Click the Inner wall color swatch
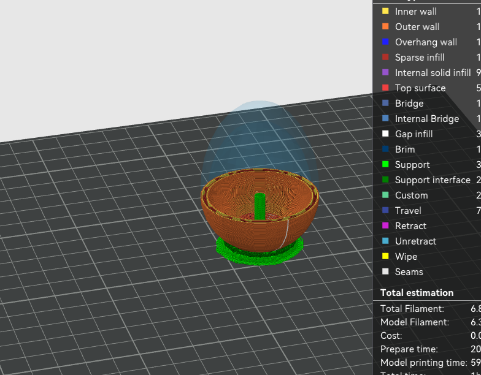Viewport: 481px width, 375px height. coord(385,11)
